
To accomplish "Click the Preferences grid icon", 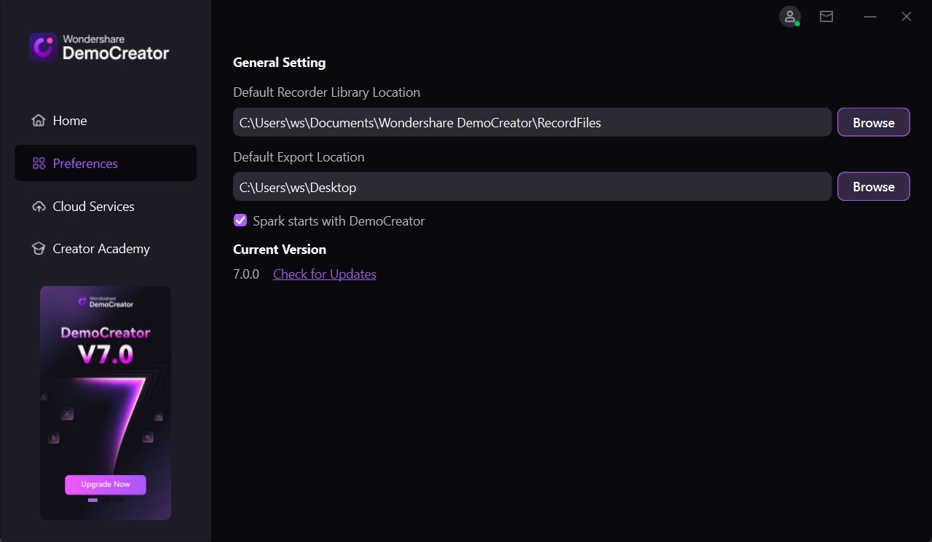I will [39, 164].
